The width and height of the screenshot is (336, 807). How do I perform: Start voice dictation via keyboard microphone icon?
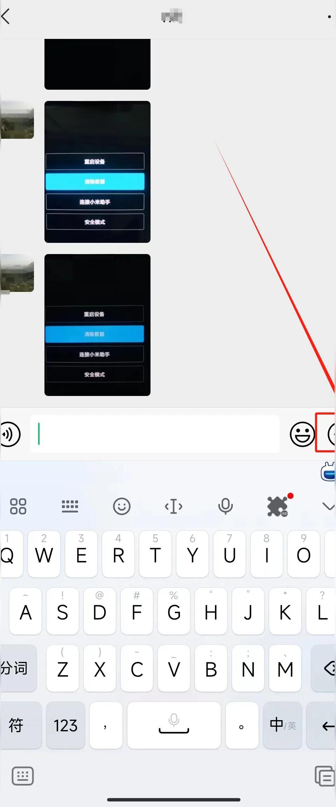coord(225,506)
